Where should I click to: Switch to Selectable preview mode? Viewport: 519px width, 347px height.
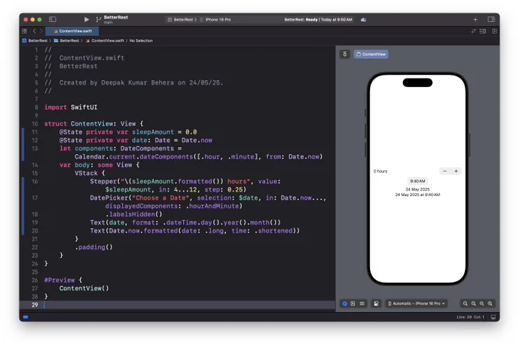tap(353, 304)
